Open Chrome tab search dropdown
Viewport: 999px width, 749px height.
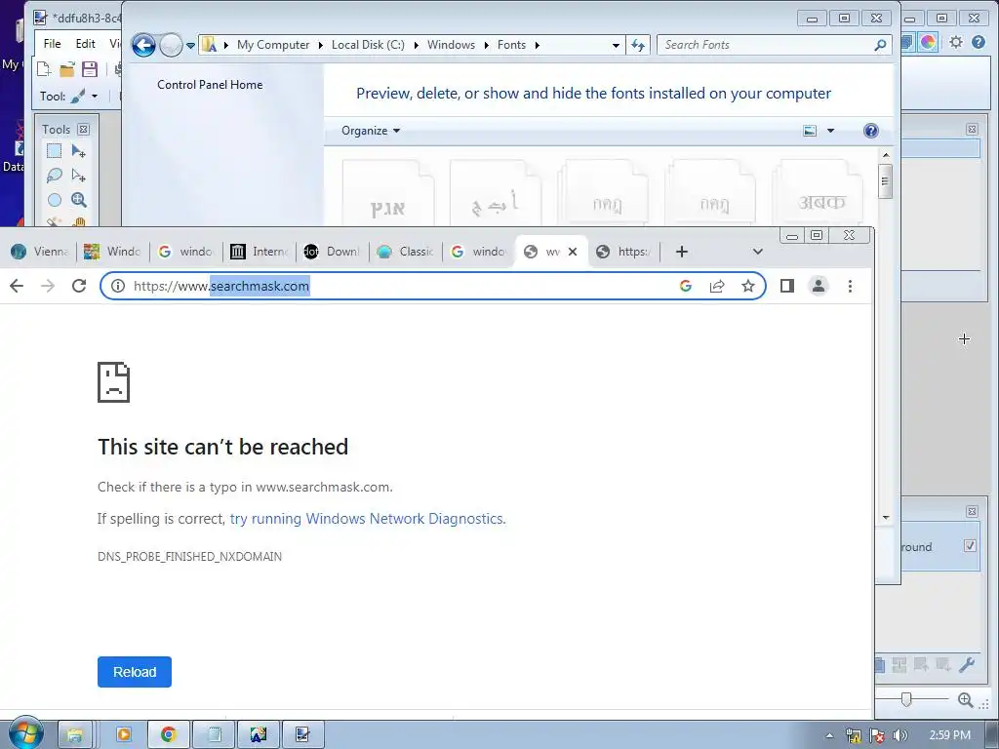pyautogui.click(x=757, y=252)
